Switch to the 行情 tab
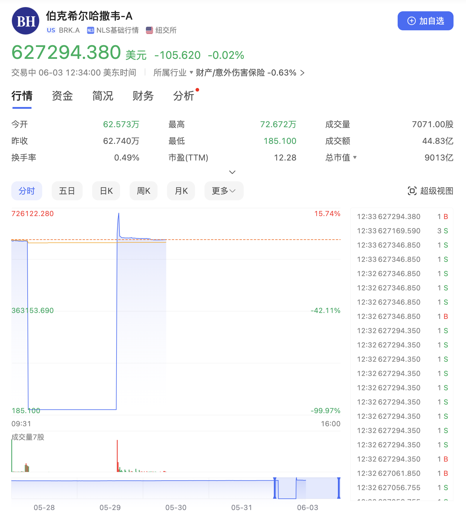Viewport: 466px width, 513px height. click(x=22, y=96)
